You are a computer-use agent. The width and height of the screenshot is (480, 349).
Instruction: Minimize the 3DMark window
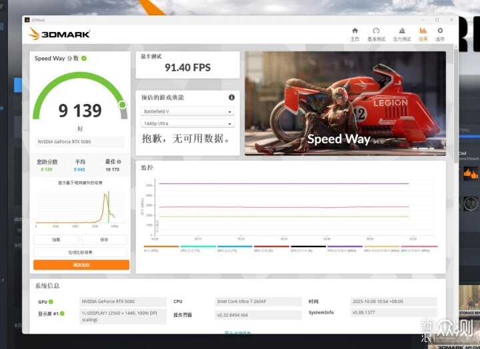(x=423, y=20)
